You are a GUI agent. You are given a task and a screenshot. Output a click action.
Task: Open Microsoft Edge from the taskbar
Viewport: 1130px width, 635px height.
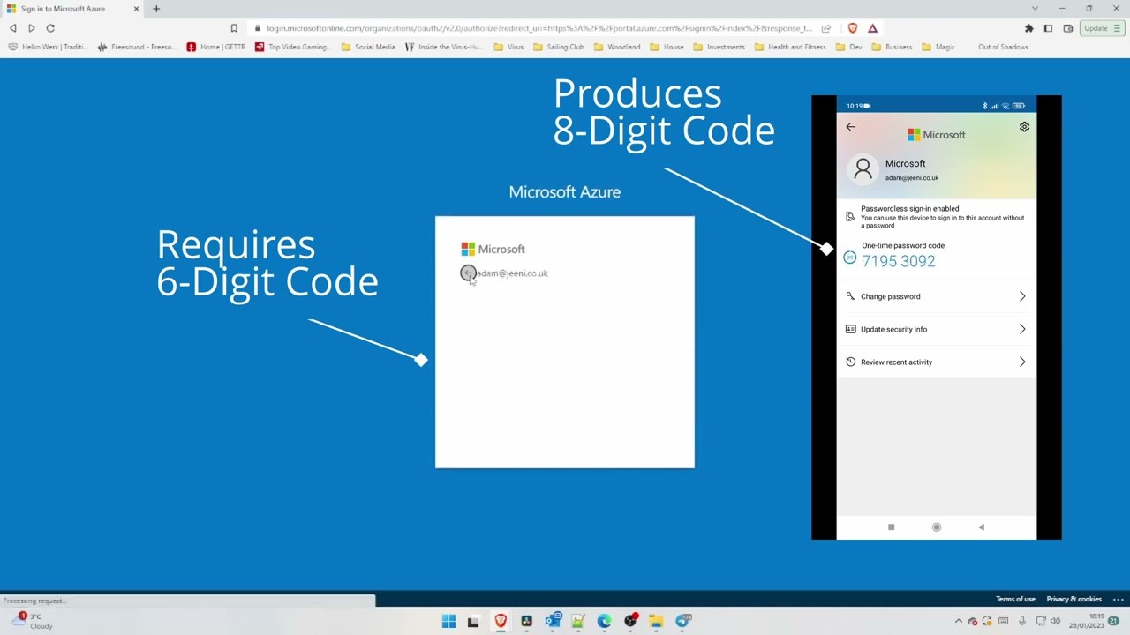604,622
